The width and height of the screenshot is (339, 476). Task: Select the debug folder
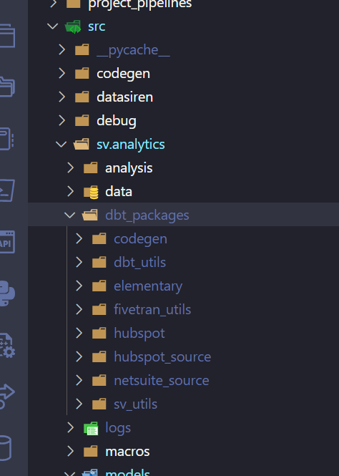click(x=117, y=121)
